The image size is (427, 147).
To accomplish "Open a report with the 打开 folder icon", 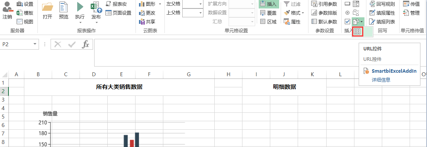I will tap(47, 7).
